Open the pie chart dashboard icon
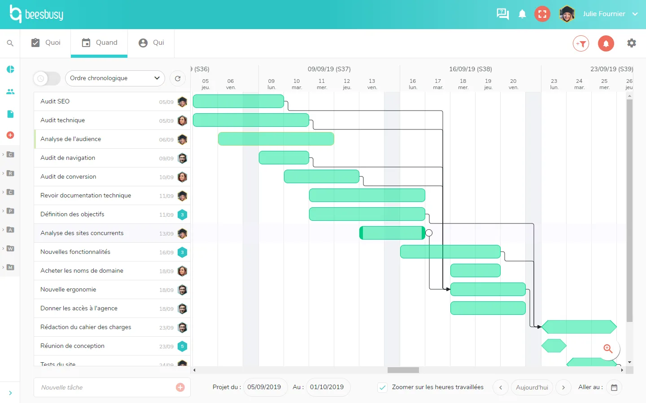This screenshot has width=646, height=403. tap(10, 69)
